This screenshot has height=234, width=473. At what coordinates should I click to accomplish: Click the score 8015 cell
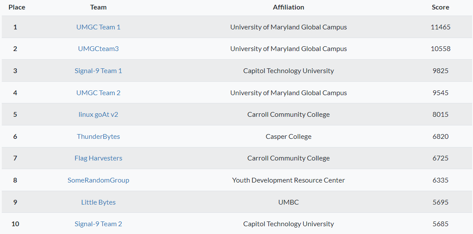click(x=441, y=115)
